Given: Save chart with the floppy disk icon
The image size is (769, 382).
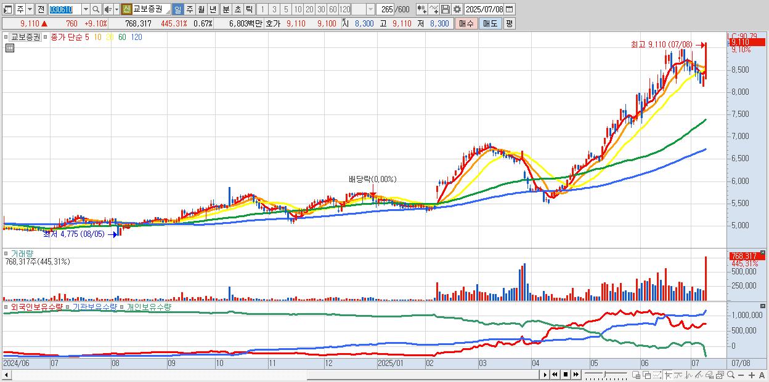Looking at the screenshot, I should click(445, 9).
